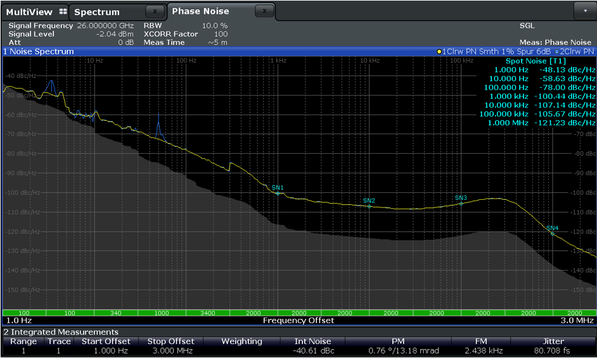Viewport: 597px width, 358px height.
Task: Click the green 1000 cross-correlation segment
Action: point(162,312)
